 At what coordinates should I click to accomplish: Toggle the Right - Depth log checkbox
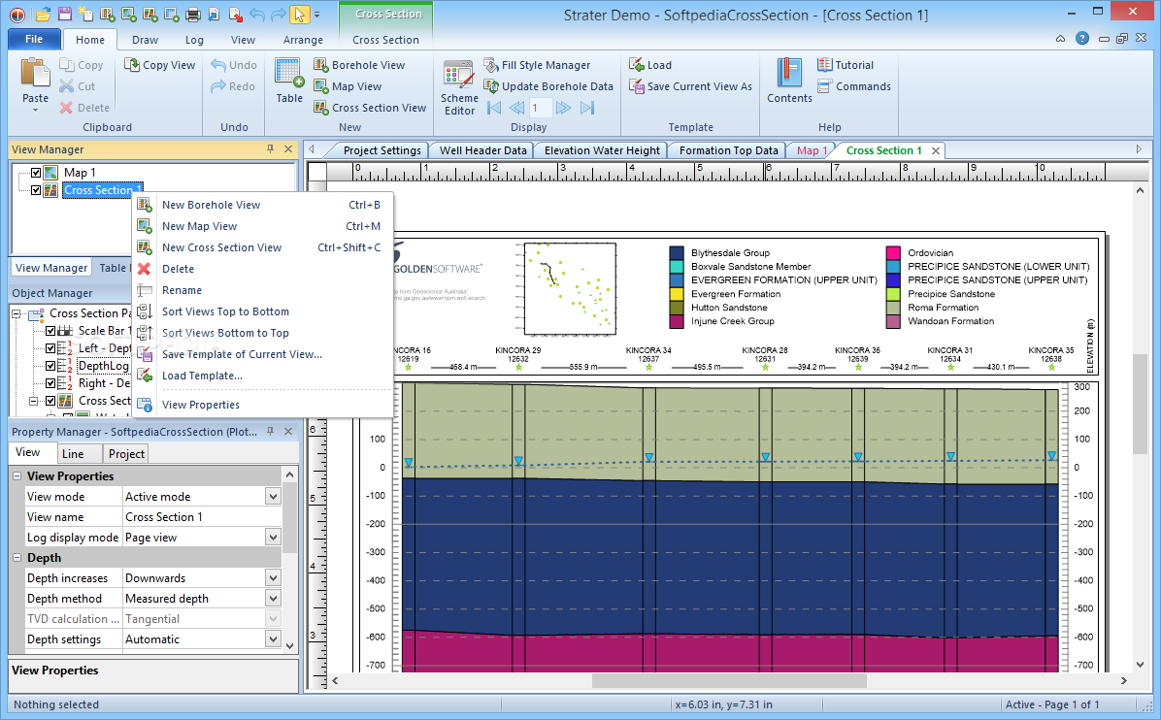pos(50,383)
